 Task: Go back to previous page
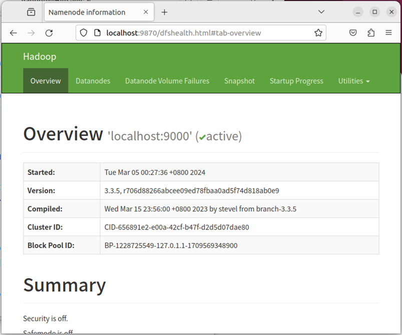[x=14, y=33]
